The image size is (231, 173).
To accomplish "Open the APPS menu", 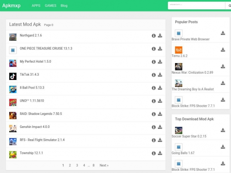I will [36, 6].
